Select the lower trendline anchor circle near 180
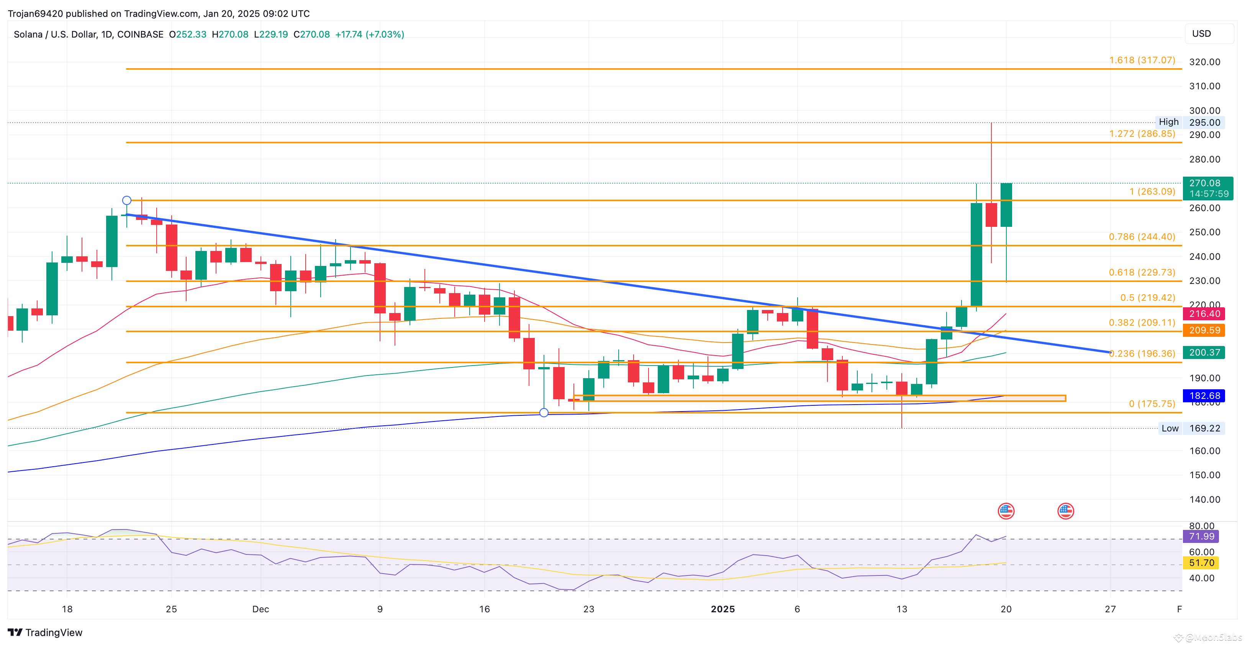Image resolution: width=1245 pixels, height=646 pixels. pyautogui.click(x=544, y=412)
